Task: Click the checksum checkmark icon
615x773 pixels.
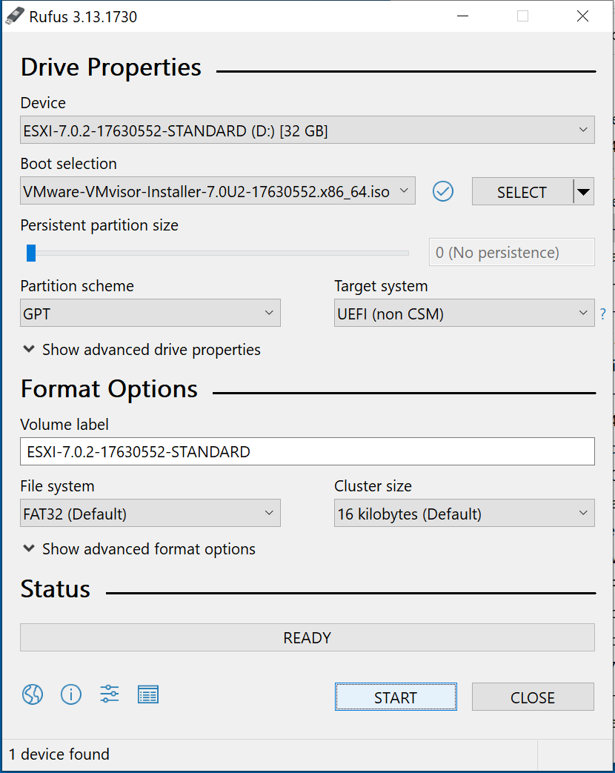Action: pos(443,191)
